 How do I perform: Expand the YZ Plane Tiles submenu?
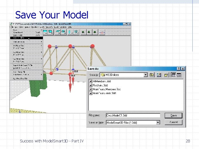click(26, 59)
